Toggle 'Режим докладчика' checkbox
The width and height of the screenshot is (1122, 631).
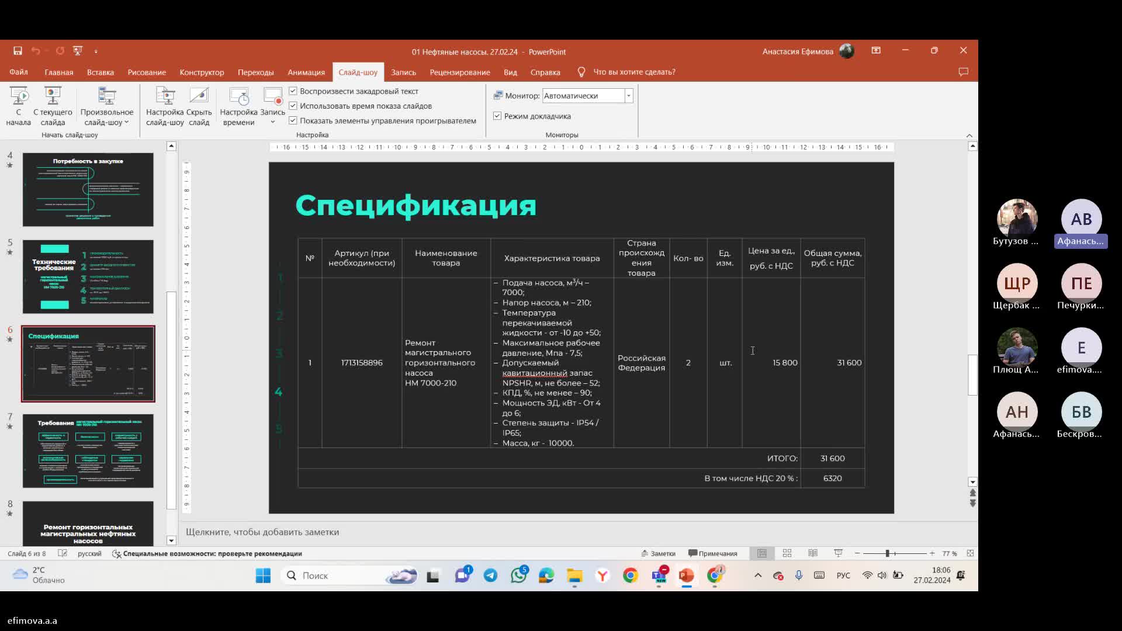[497, 116]
